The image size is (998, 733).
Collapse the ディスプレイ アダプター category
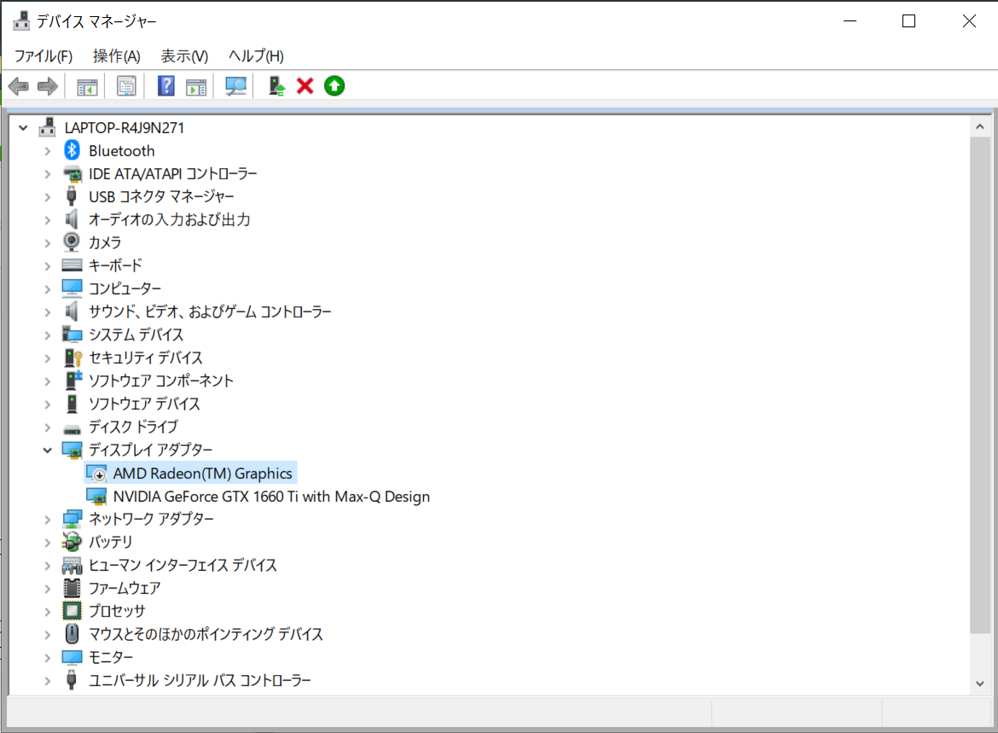(48, 451)
